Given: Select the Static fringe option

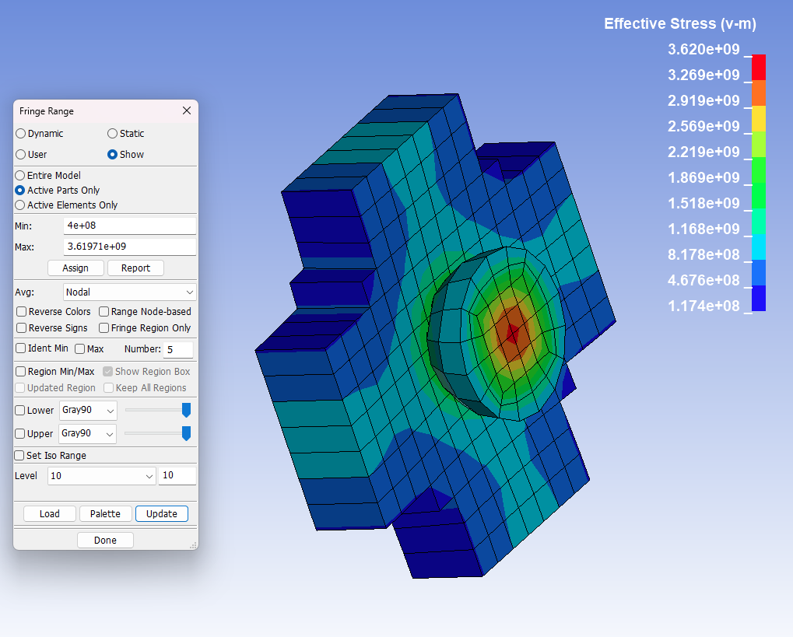Looking at the screenshot, I should [113, 134].
